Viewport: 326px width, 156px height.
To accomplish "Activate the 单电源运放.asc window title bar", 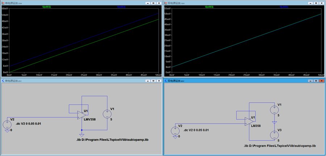I will pos(72,81).
